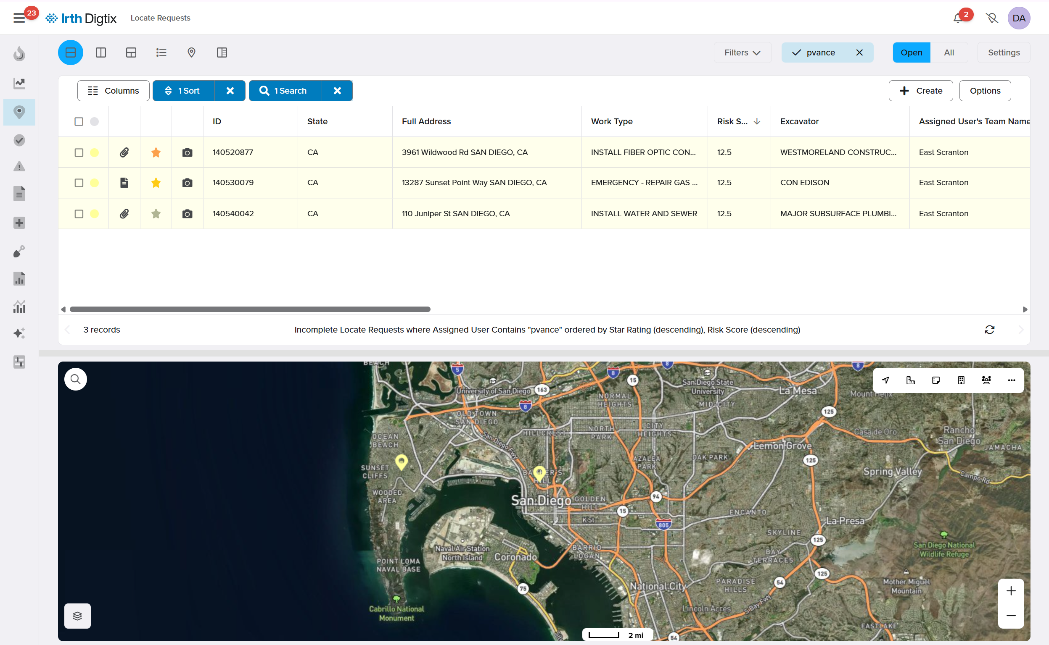Open the Columns button
1049x645 pixels.
point(113,90)
